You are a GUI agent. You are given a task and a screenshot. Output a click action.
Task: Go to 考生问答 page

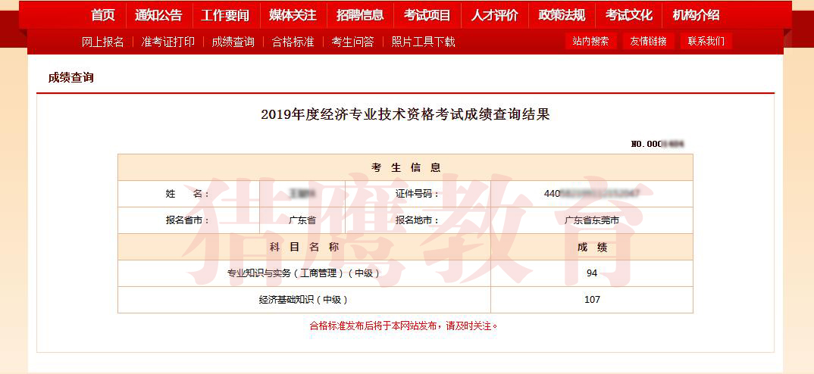click(352, 42)
